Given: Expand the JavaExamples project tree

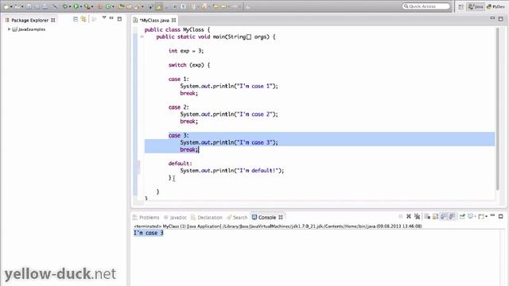Looking at the screenshot, I should tap(9, 29).
